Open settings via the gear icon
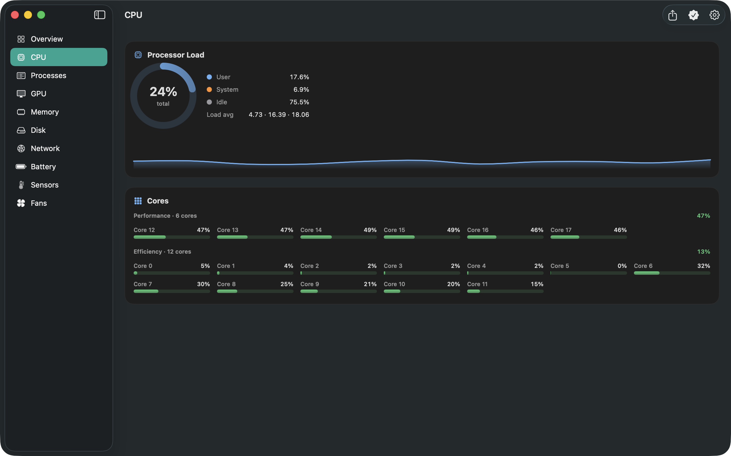This screenshot has width=731, height=456. 714,15
